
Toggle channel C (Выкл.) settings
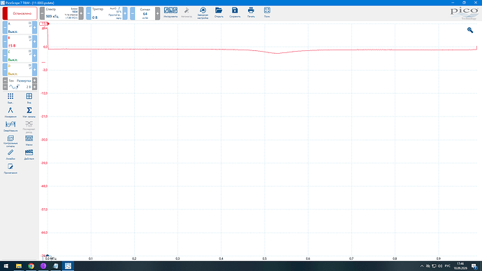click(x=20, y=56)
